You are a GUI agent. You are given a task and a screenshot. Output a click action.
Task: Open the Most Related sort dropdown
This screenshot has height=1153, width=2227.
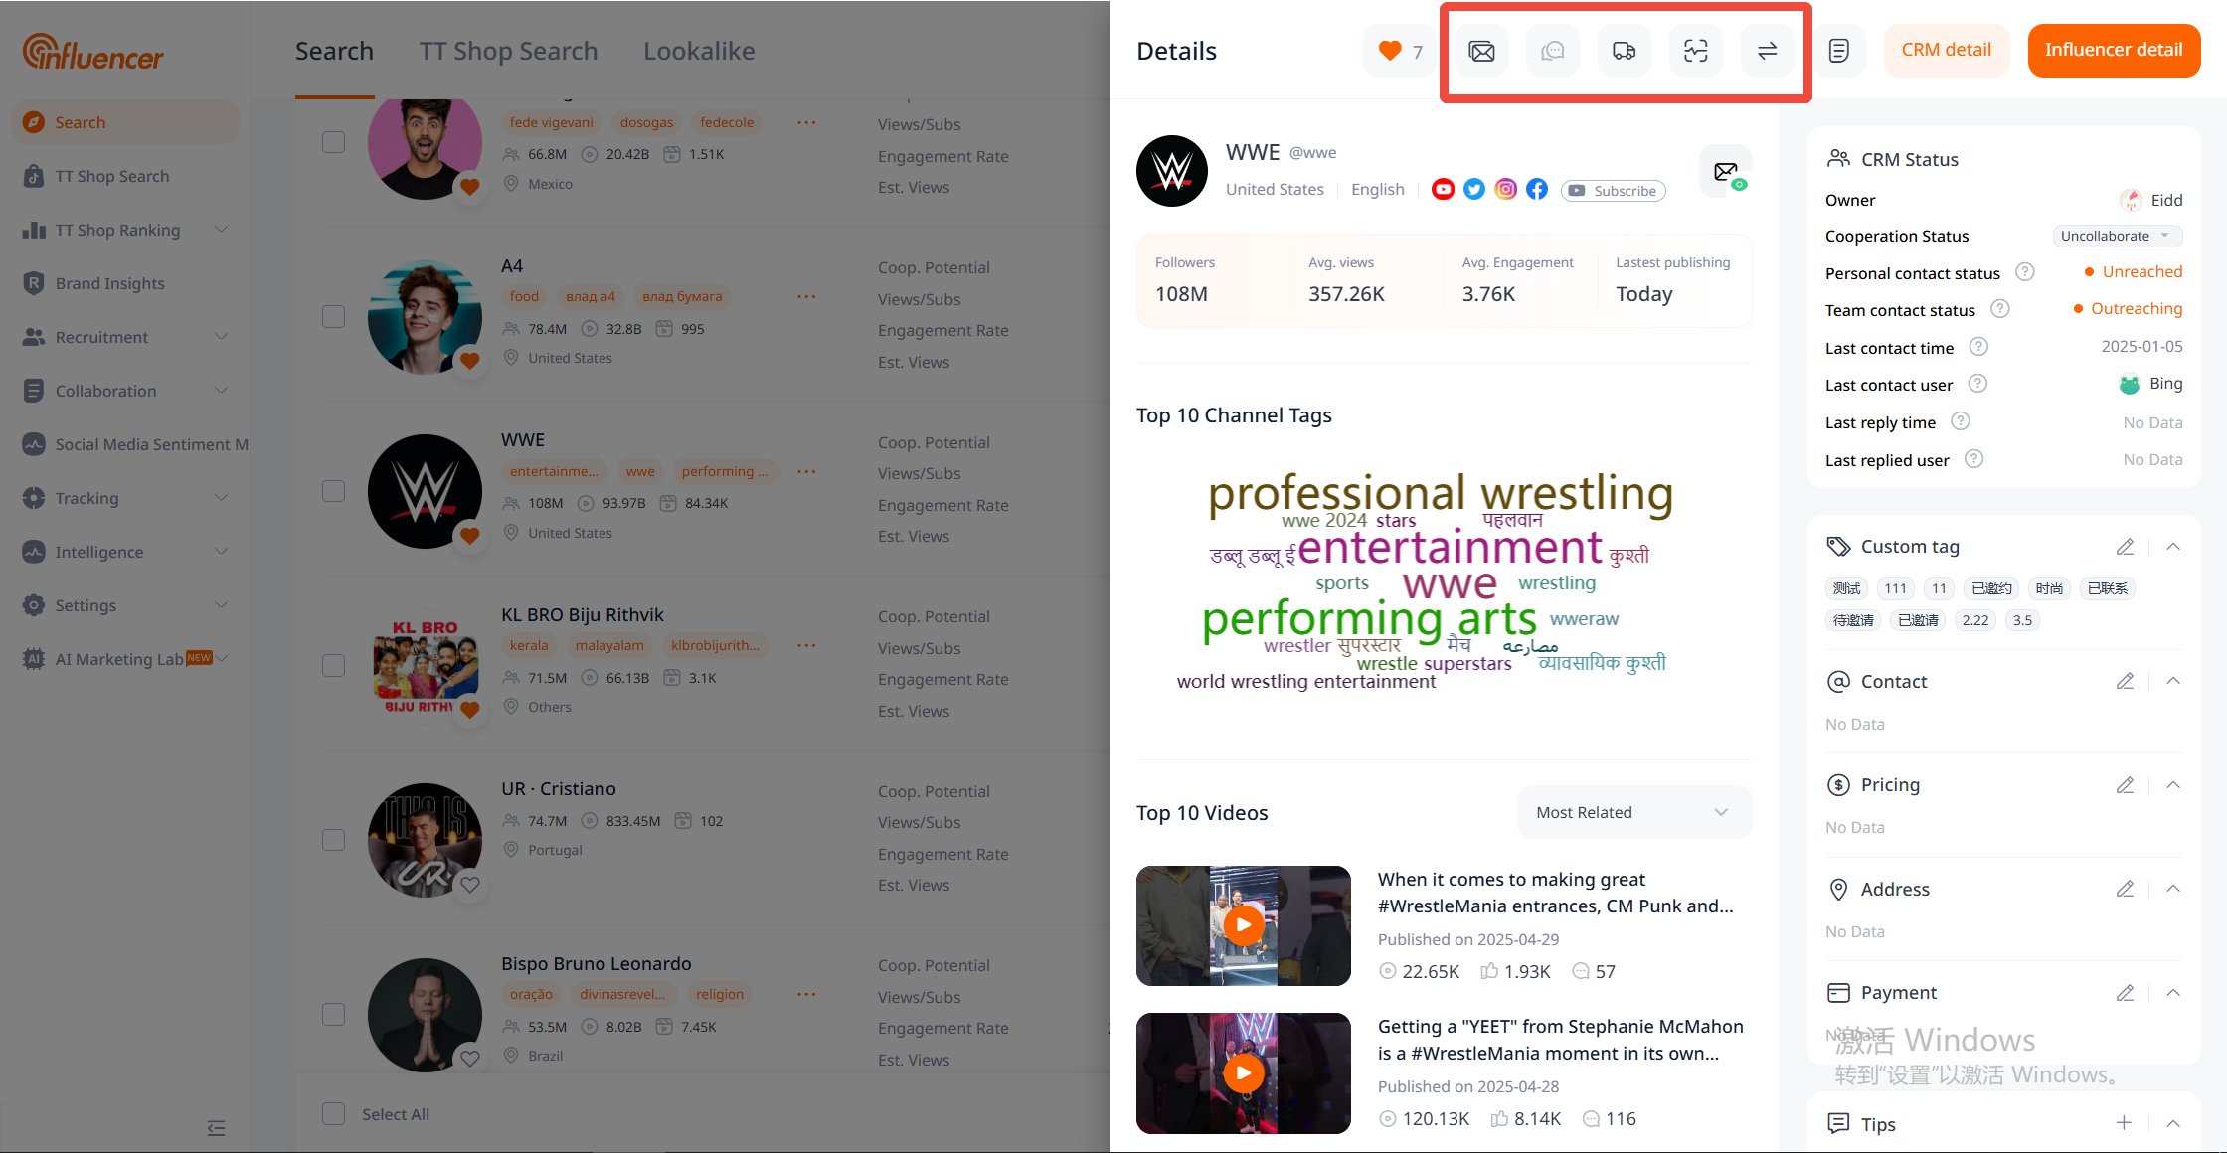click(1633, 812)
